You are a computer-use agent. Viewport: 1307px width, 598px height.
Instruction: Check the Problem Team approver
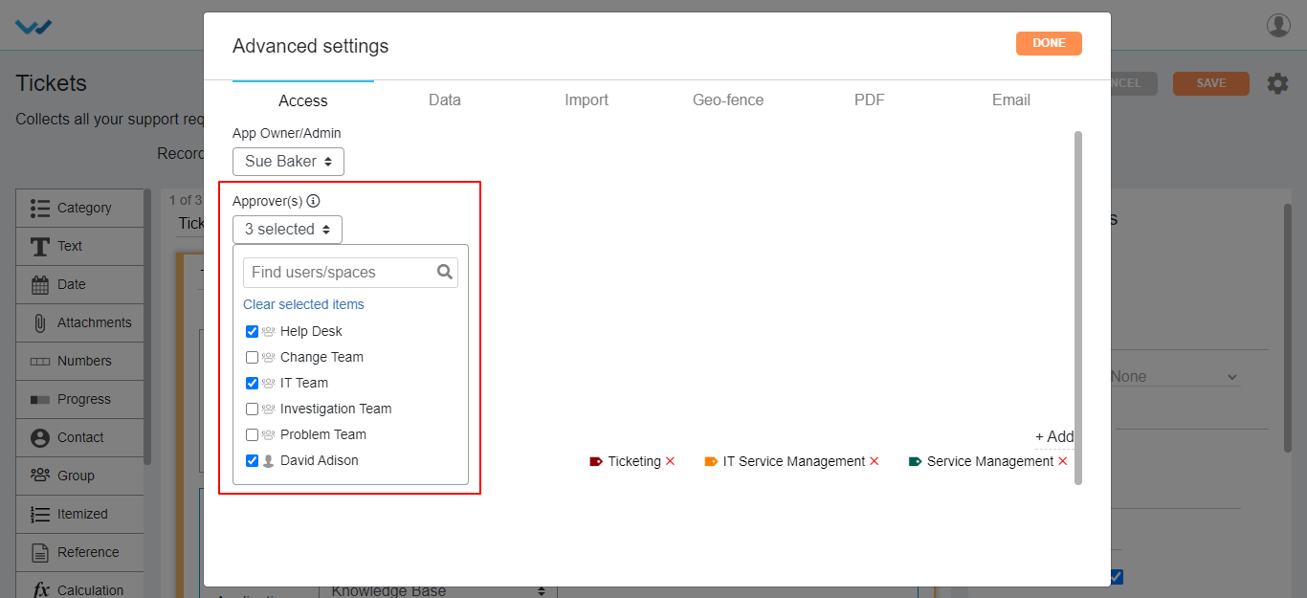click(252, 434)
